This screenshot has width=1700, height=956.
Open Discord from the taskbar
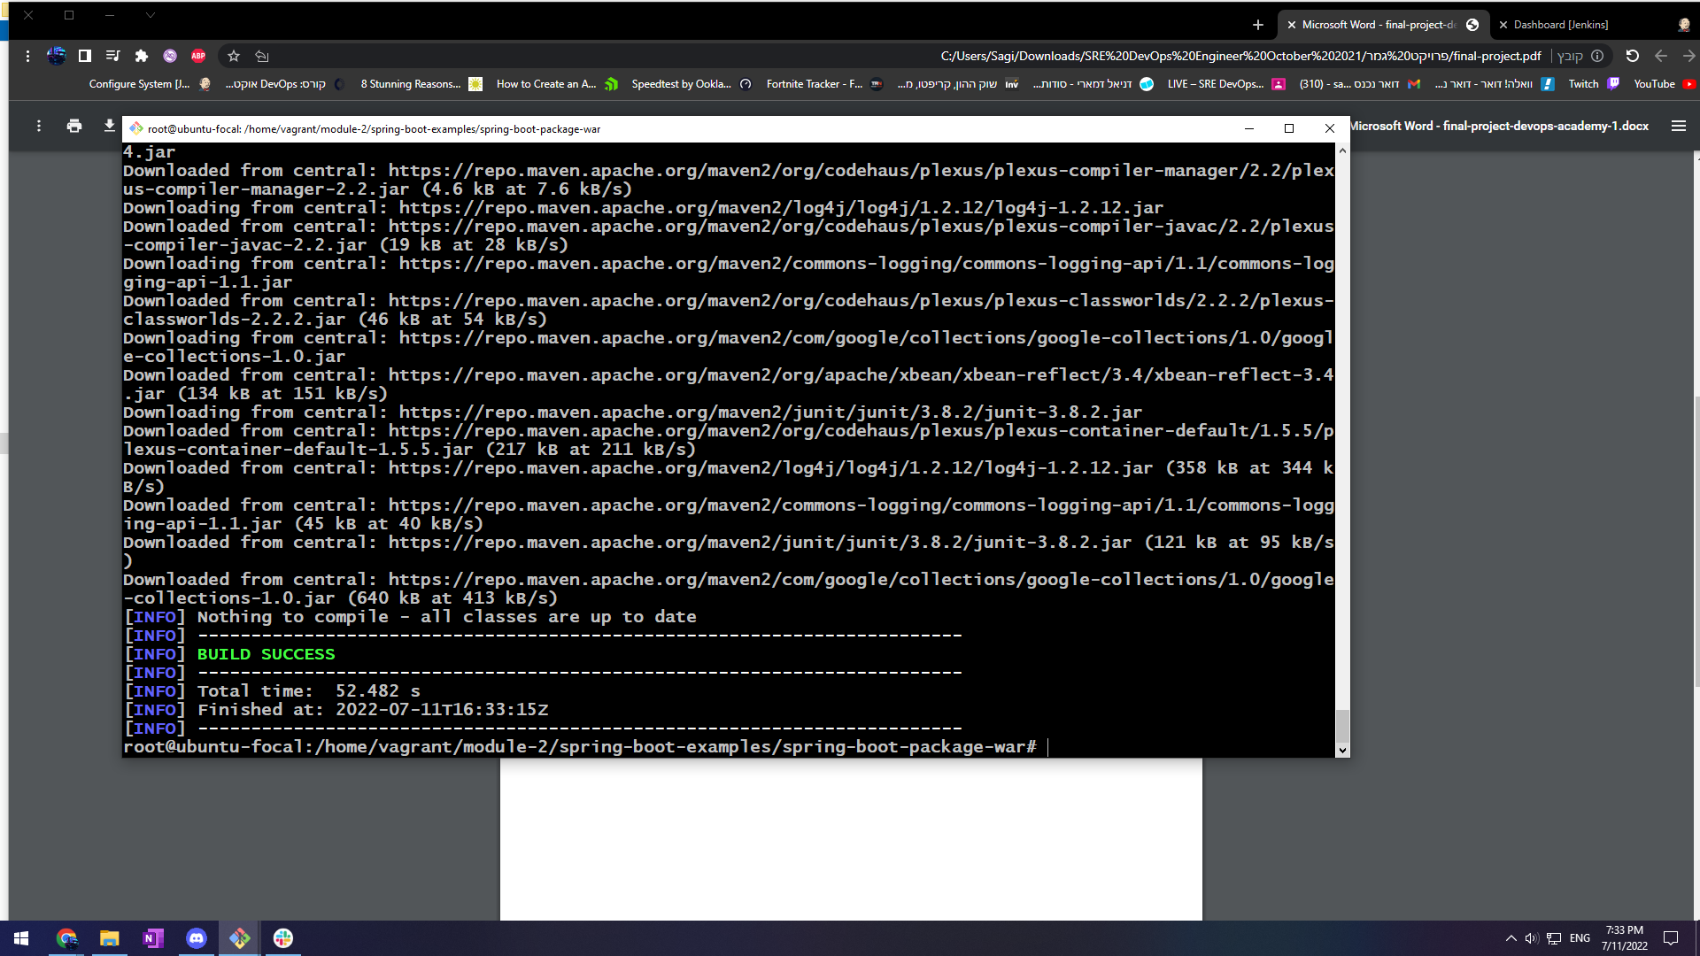click(197, 938)
